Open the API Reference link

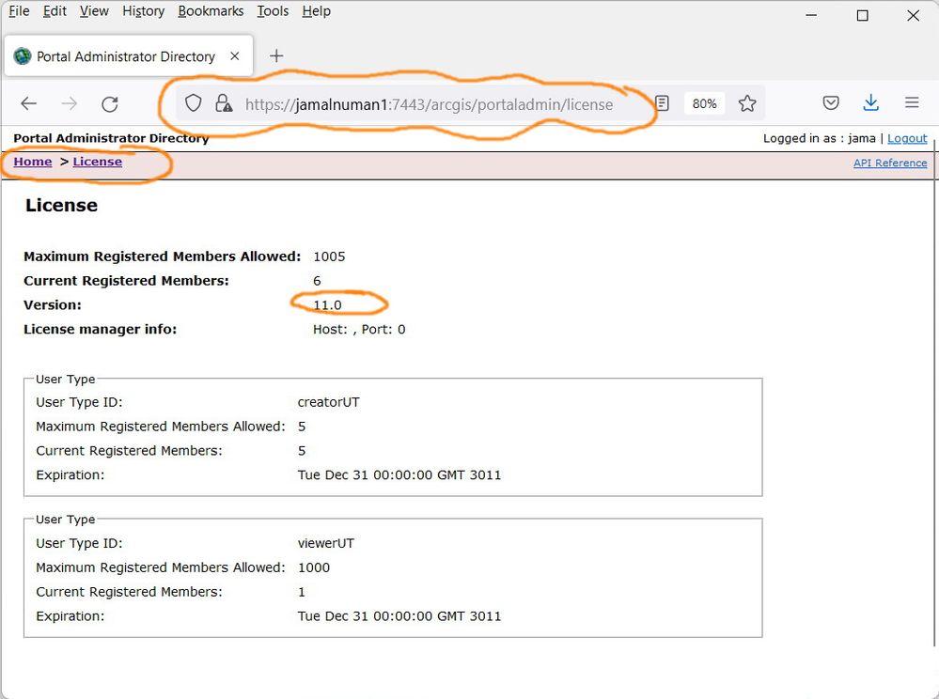point(890,163)
